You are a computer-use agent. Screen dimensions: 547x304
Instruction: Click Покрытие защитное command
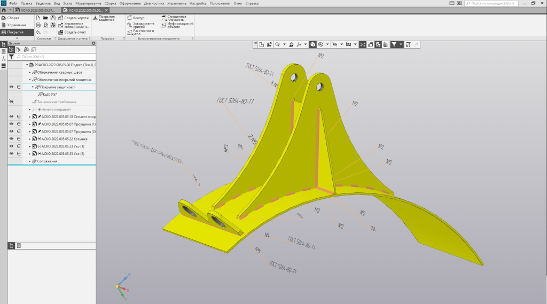pos(104,18)
